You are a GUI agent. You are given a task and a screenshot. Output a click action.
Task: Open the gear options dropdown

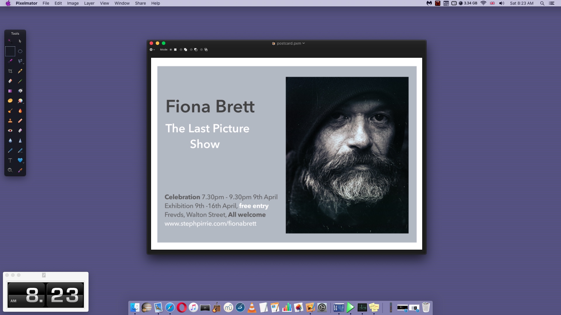[x=152, y=50]
